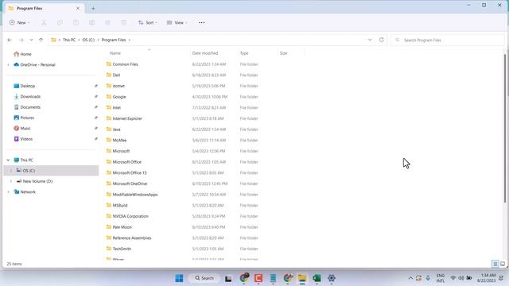Viewport: 509px width, 286px height.
Task: Open the View dropdown
Action: (177, 23)
